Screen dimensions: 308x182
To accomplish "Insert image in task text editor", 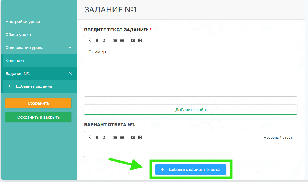I will pos(133,41).
